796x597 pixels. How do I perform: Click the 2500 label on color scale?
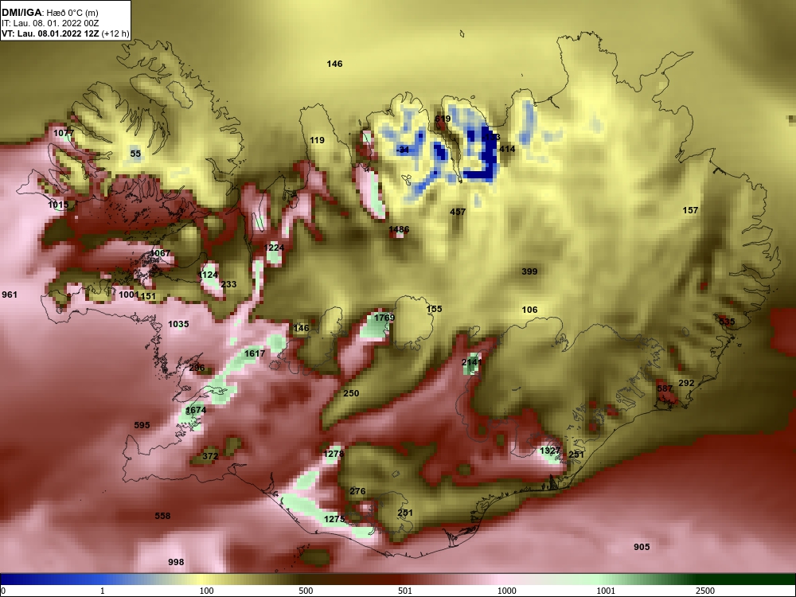coord(705,591)
